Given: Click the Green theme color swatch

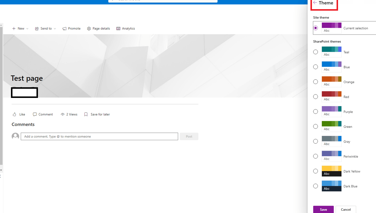Looking at the screenshot, I should click(x=332, y=126).
